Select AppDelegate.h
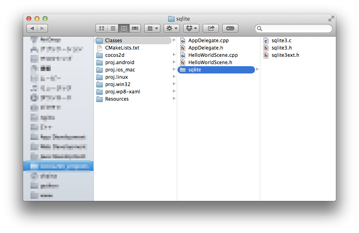This screenshot has height=233, width=359. pyautogui.click(x=216, y=48)
